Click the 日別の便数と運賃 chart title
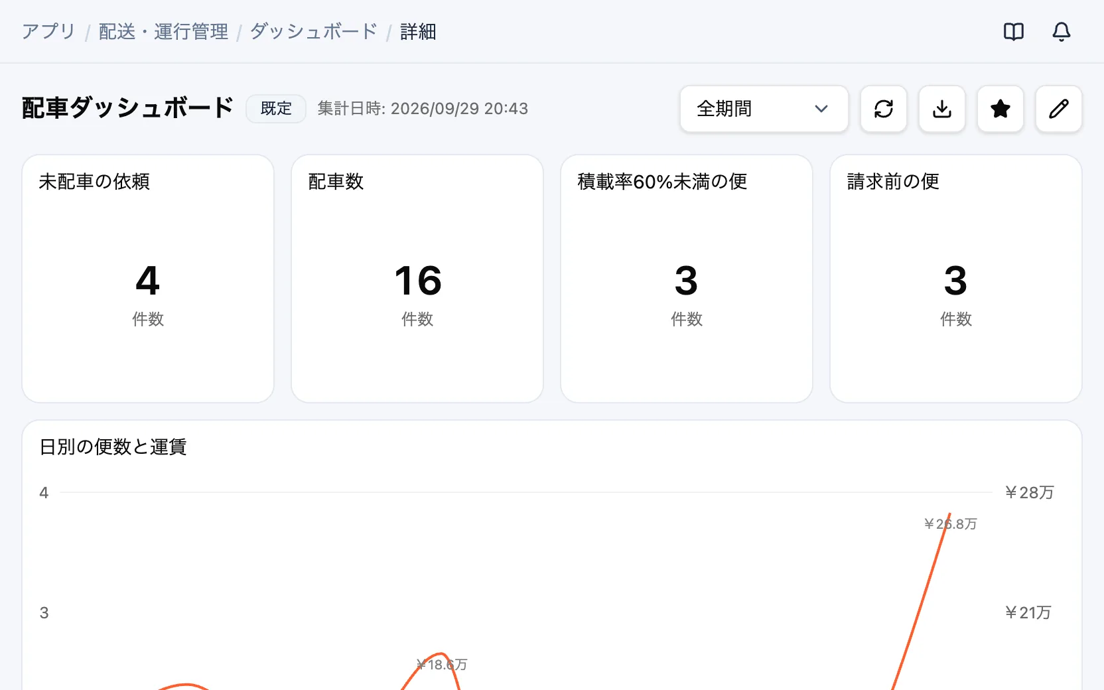1104x690 pixels. click(x=113, y=447)
